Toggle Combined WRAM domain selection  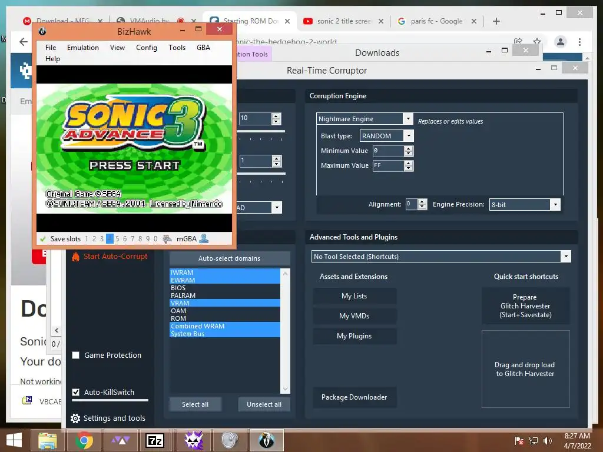pos(224,326)
